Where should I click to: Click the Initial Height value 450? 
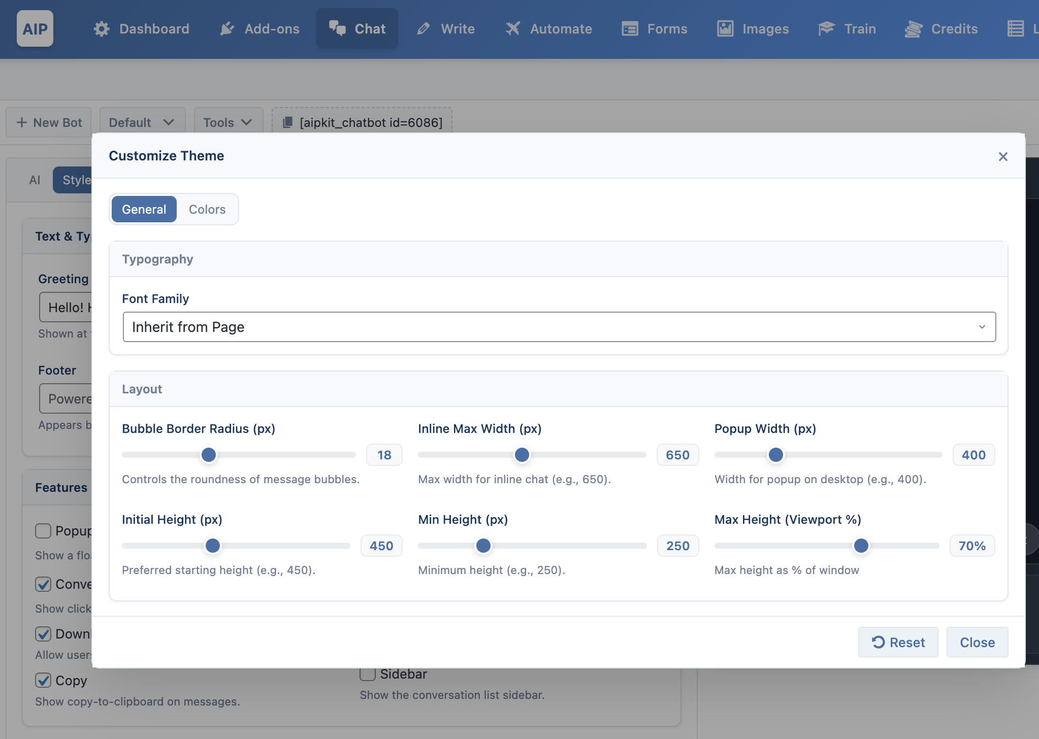click(381, 546)
